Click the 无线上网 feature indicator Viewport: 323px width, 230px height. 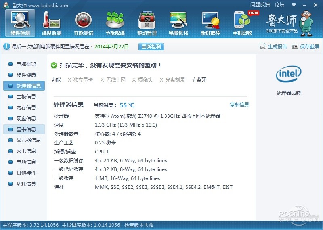[x=113, y=79]
